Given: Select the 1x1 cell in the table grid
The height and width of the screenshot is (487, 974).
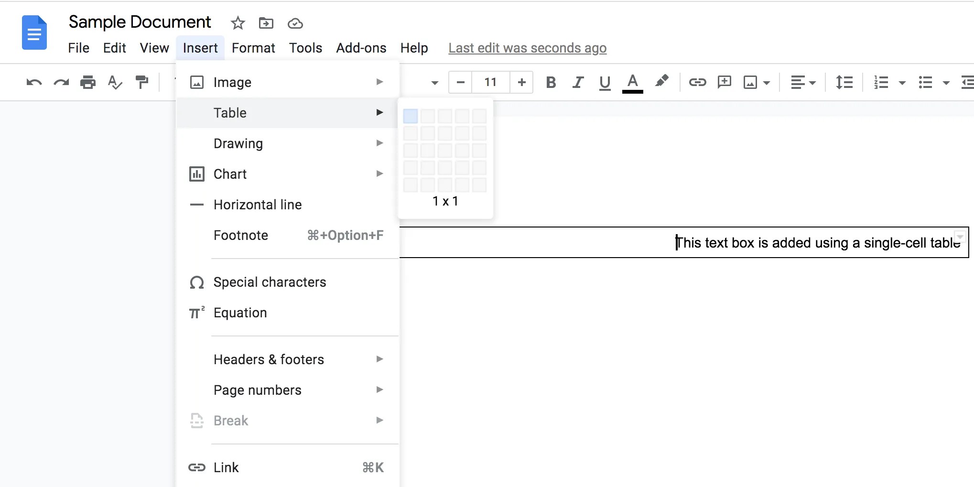Looking at the screenshot, I should coord(410,116).
